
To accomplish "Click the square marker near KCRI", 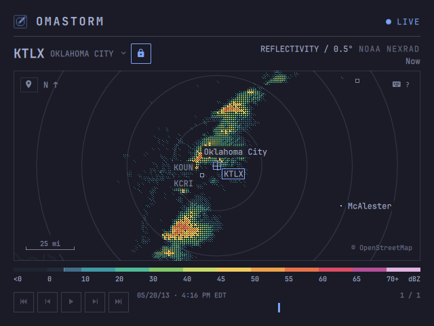I will (202, 175).
